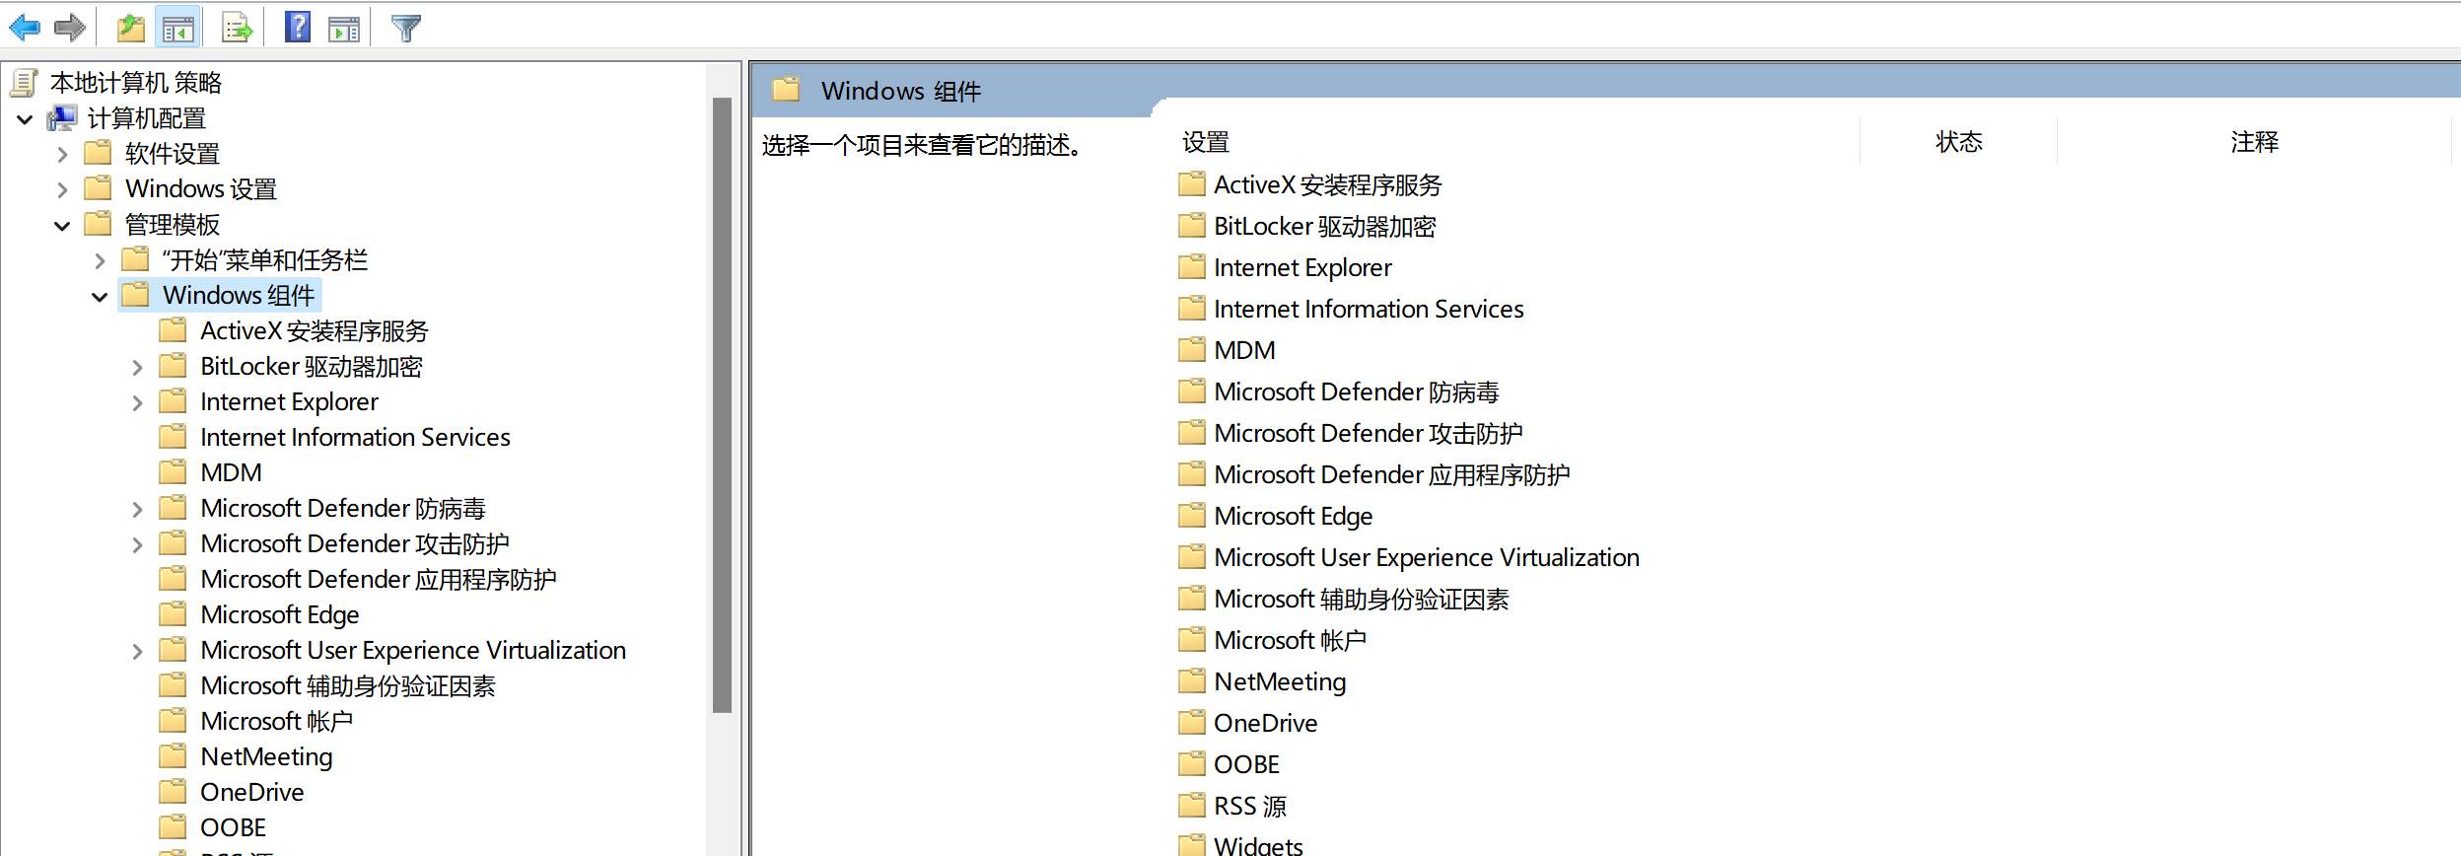Select Internet Information Services in the tree
Image resolution: width=2461 pixels, height=856 pixels.
[355, 437]
